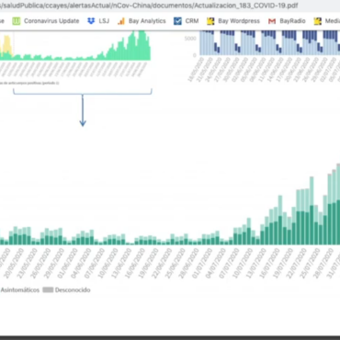Select the Asintomáticos legend label
The height and width of the screenshot is (340, 340).
pyautogui.click(x=20, y=289)
